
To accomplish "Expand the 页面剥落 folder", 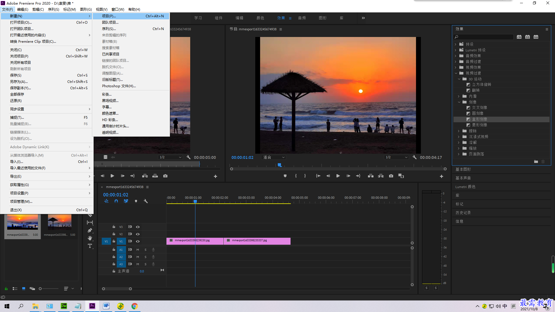I will (x=459, y=154).
